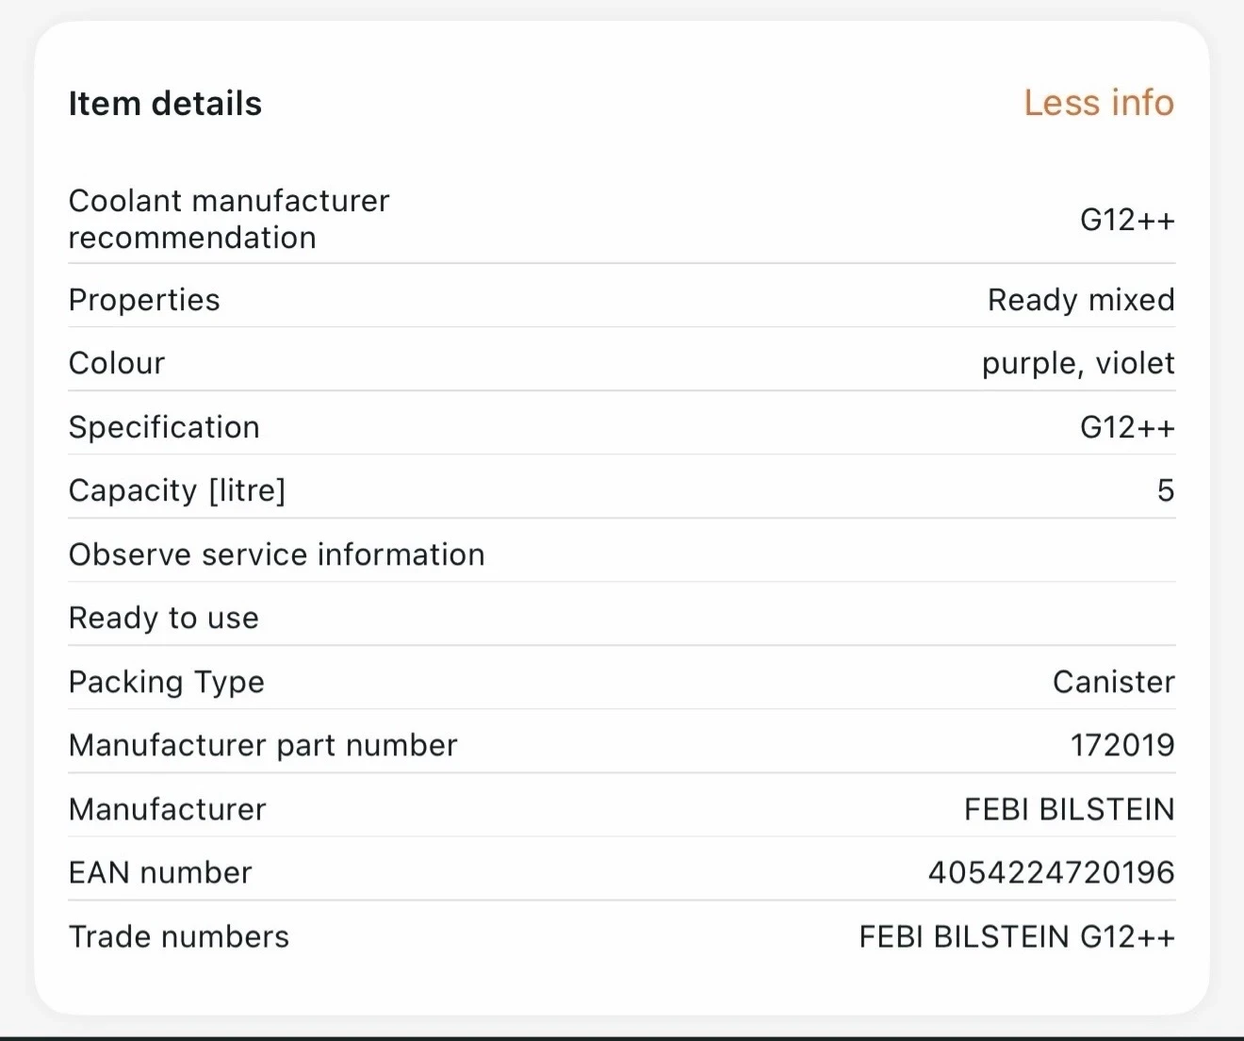
Task: Click the EAN number label
Action: pos(160,872)
